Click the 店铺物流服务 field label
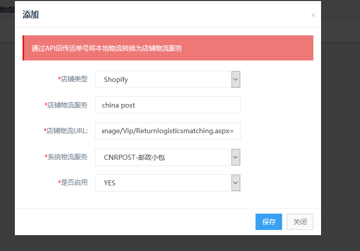 [x=66, y=105]
